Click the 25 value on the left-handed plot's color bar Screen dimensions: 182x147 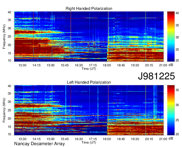coord(177,120)
